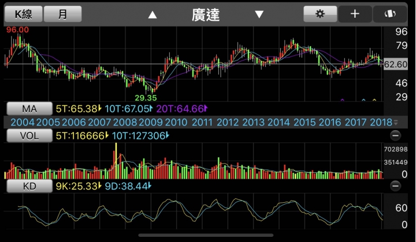Open the chart settings gear icon

[x=320, y=14]
